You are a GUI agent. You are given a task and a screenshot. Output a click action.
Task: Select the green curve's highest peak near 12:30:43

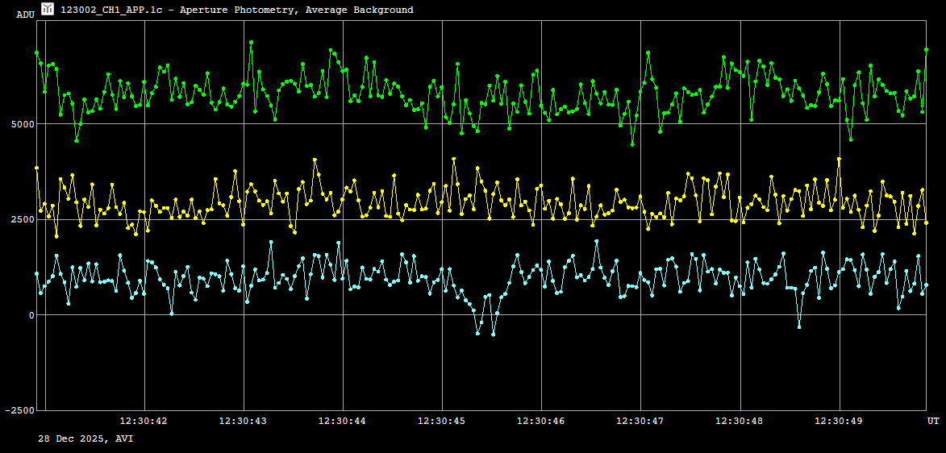point(251,42)
